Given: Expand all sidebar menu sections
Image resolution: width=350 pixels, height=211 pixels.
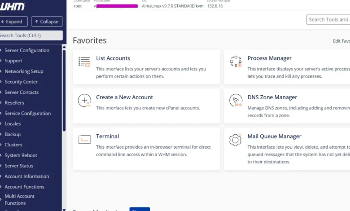Looking at the screenshot, I should point(12,22).
